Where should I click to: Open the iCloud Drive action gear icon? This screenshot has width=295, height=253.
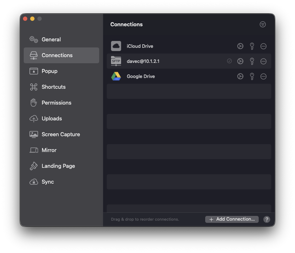(x=240, y=46)
